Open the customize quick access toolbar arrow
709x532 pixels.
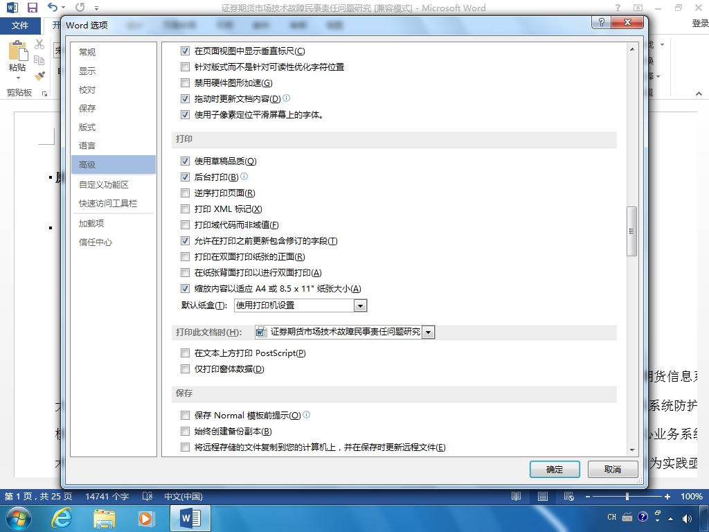[96, 8]
